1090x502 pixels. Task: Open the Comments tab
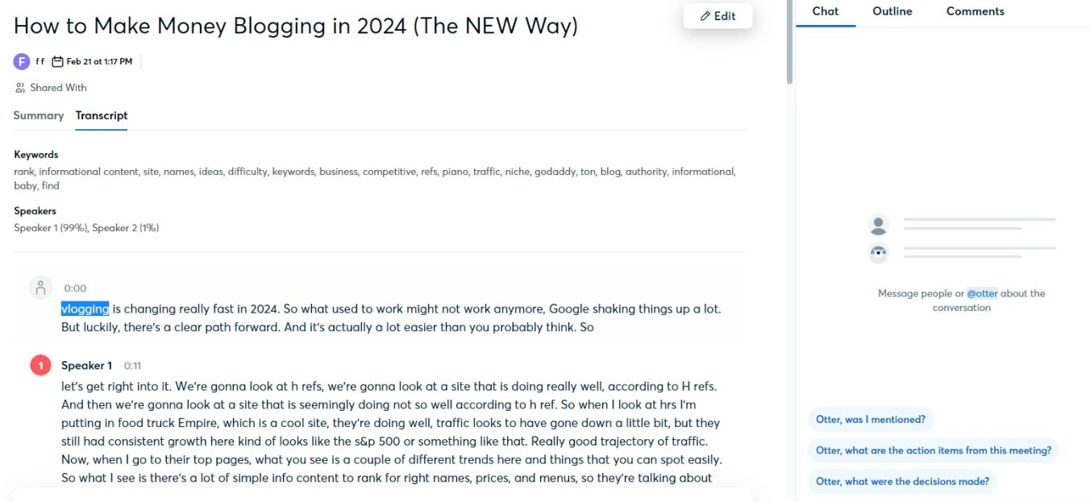tap(976, 11)
